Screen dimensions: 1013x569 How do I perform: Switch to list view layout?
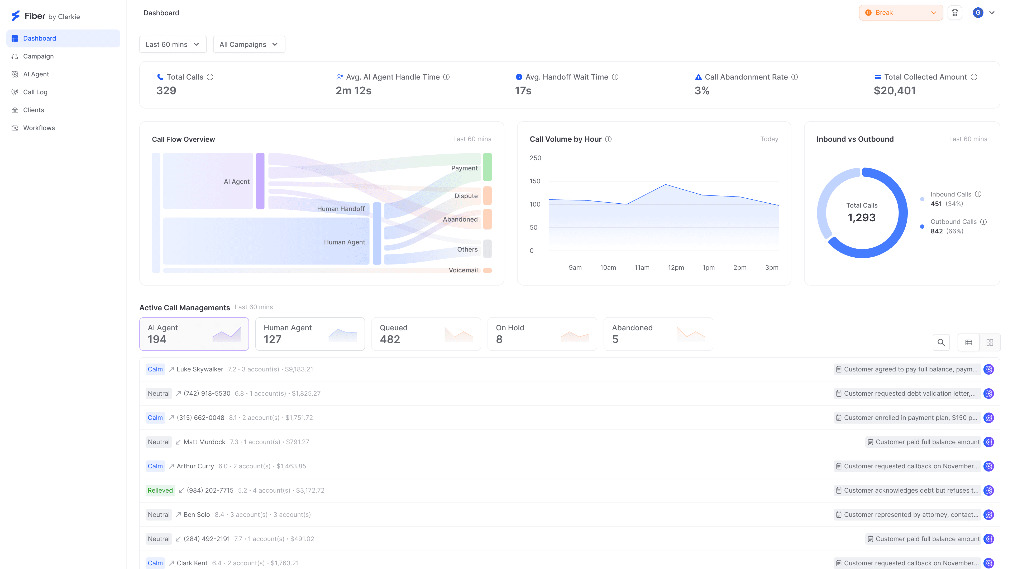(x=969, y=342)
